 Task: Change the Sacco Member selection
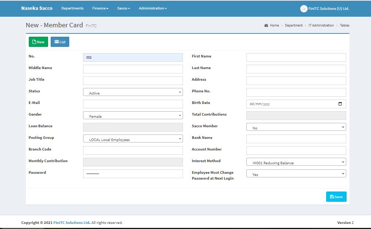pyautogui.click(x=296, y=127)
